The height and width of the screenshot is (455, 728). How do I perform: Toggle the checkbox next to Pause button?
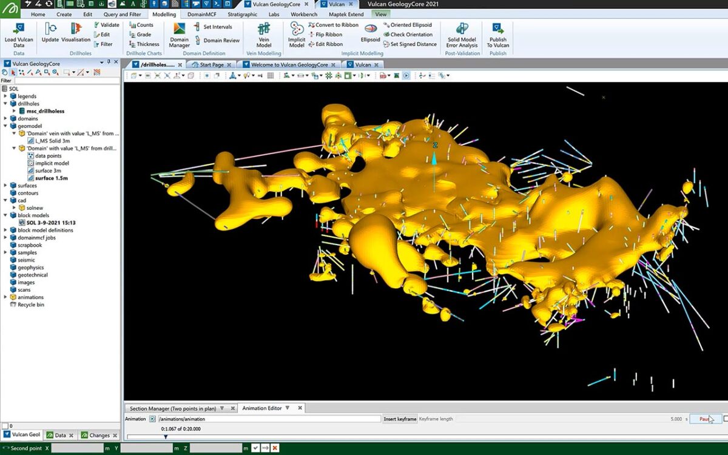click(x=726, y=419)
